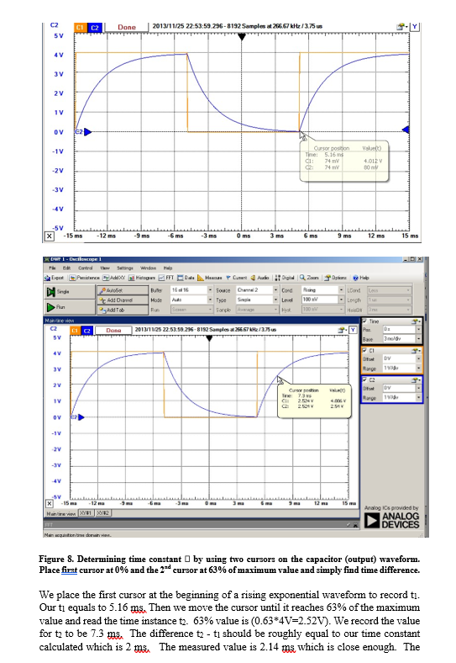Screen dimensions: 456x663
Task: Switch to the XY#1 tab
Action: click(86, 513)
